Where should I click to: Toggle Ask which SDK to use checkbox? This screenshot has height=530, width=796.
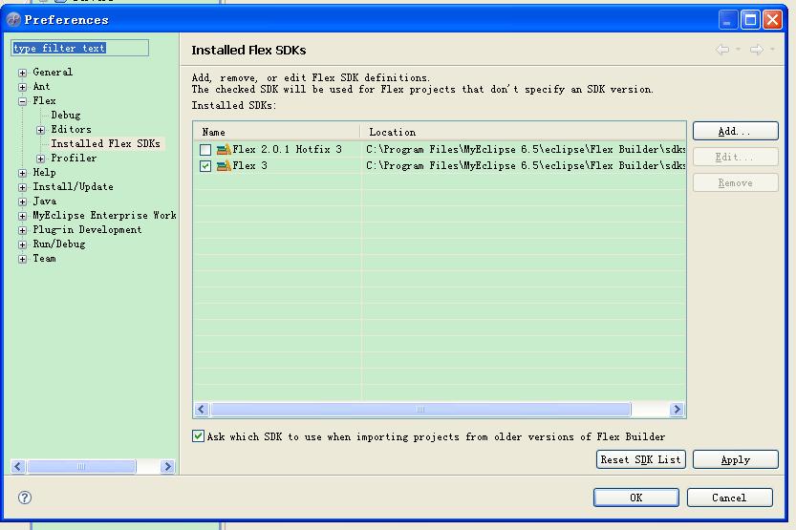point(198,436)
